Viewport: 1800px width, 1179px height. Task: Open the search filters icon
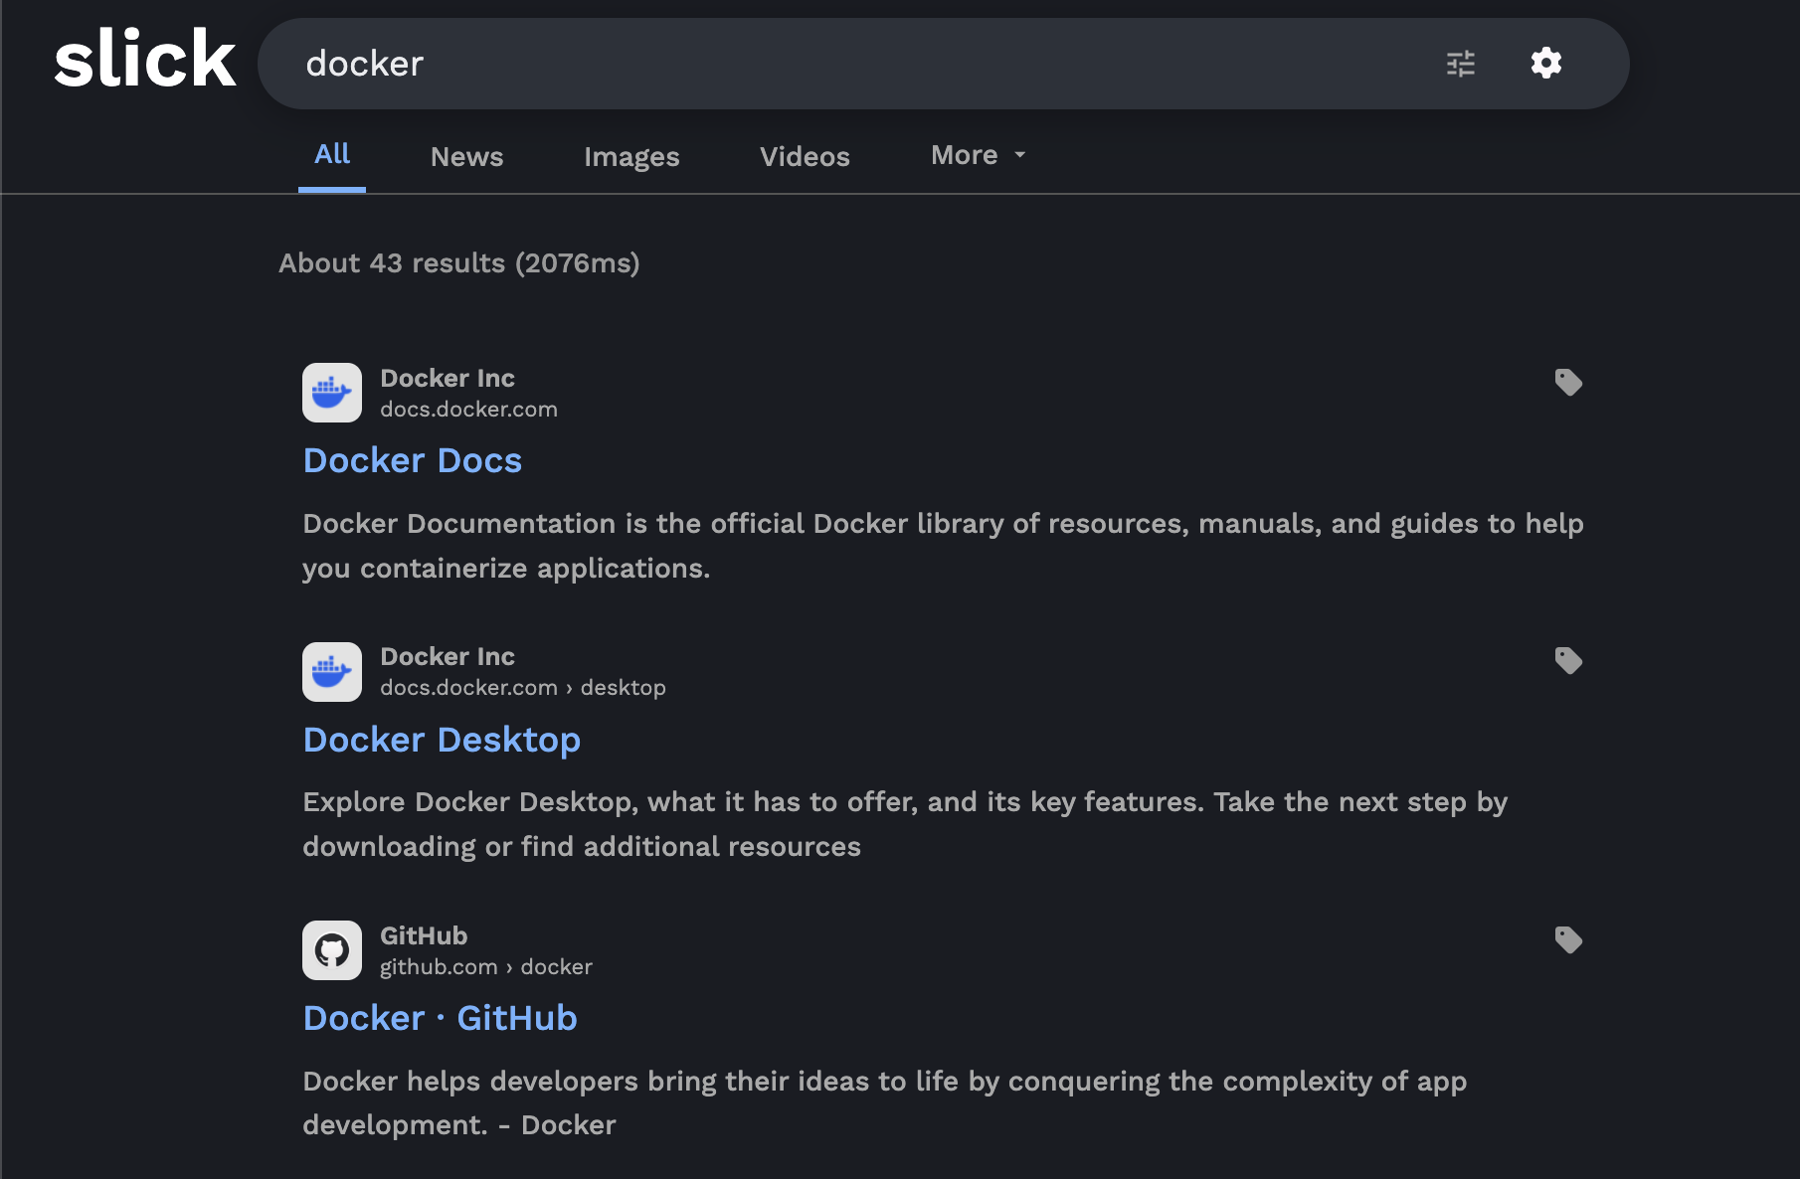[1459, 64]
